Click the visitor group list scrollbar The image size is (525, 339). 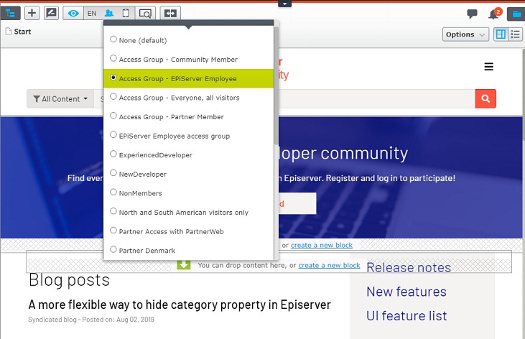pos(276,85)
